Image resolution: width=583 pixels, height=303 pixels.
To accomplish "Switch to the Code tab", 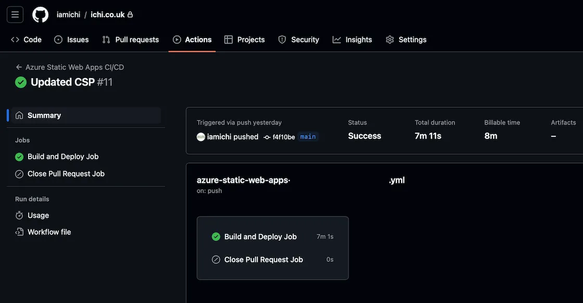I will [26, 40].
